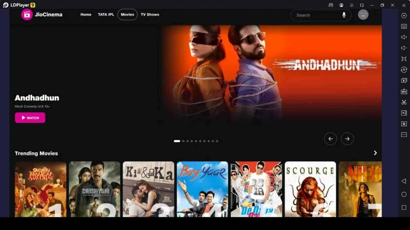Open the LDPlayer hamburger menu
410x230 pixels.
(352, 5)
